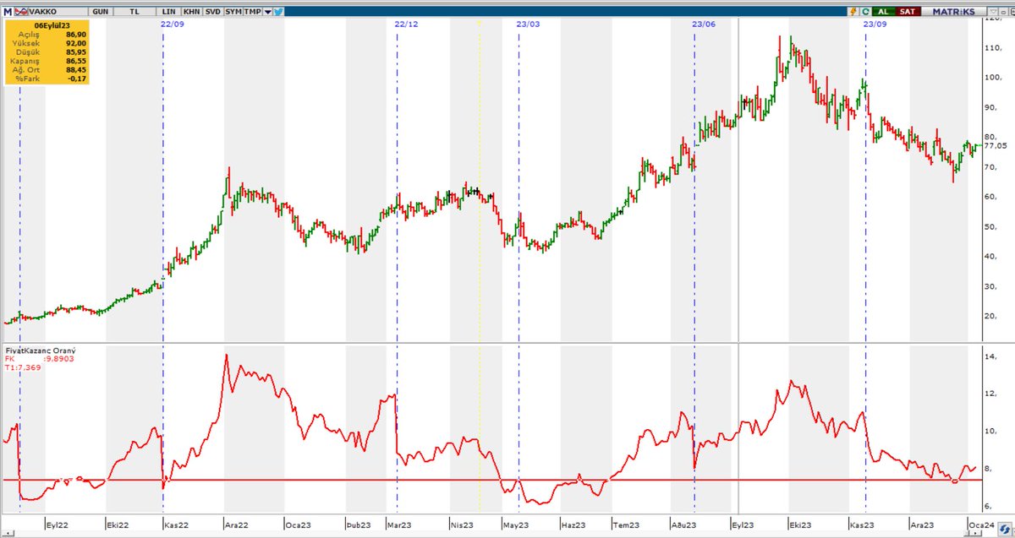Click the lightning bolt quick-order icon

854,12
